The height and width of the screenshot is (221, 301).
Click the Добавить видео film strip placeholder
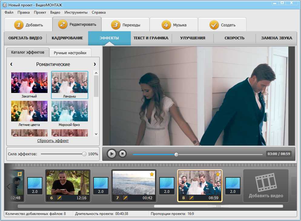coord(266,186)
